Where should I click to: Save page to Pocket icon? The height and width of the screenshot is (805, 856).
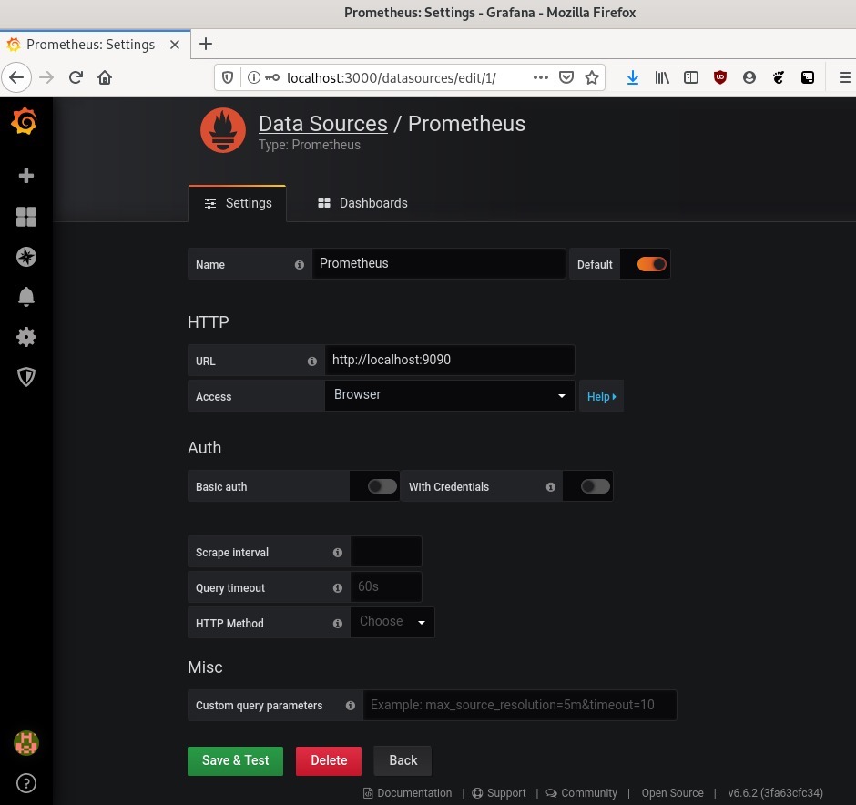tap(566, 77)
